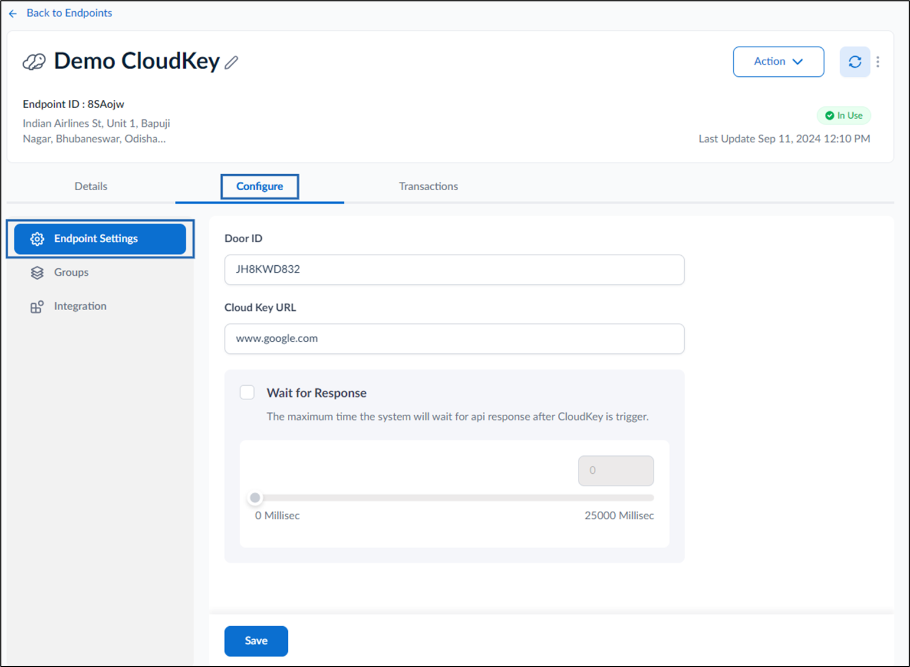Click the Wait for Response label

coord(317,393)
